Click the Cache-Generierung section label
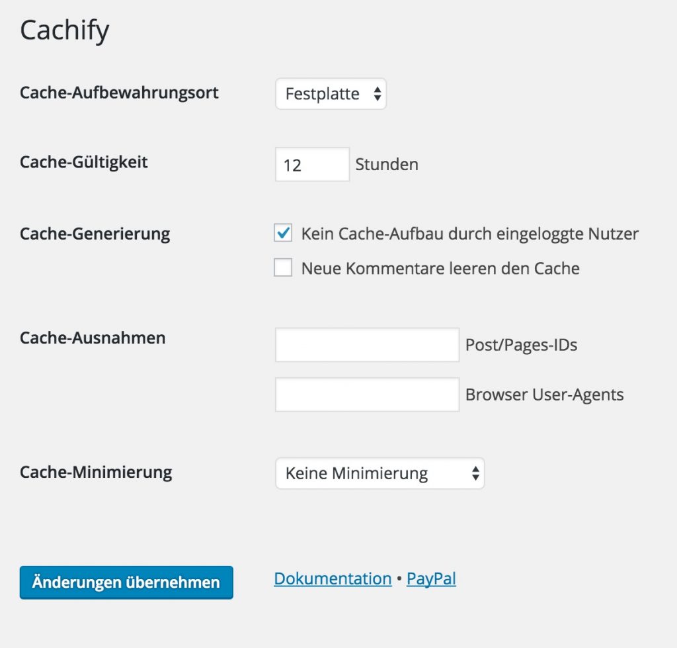Screen dimensions: 677x648 [95, 233]
